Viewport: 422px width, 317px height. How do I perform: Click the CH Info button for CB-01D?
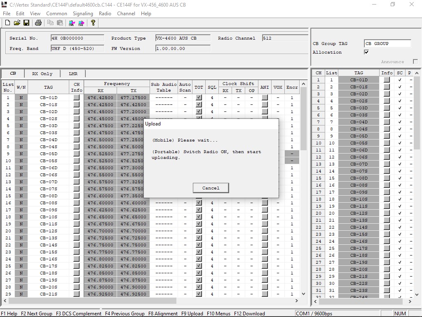click(76, 97)
